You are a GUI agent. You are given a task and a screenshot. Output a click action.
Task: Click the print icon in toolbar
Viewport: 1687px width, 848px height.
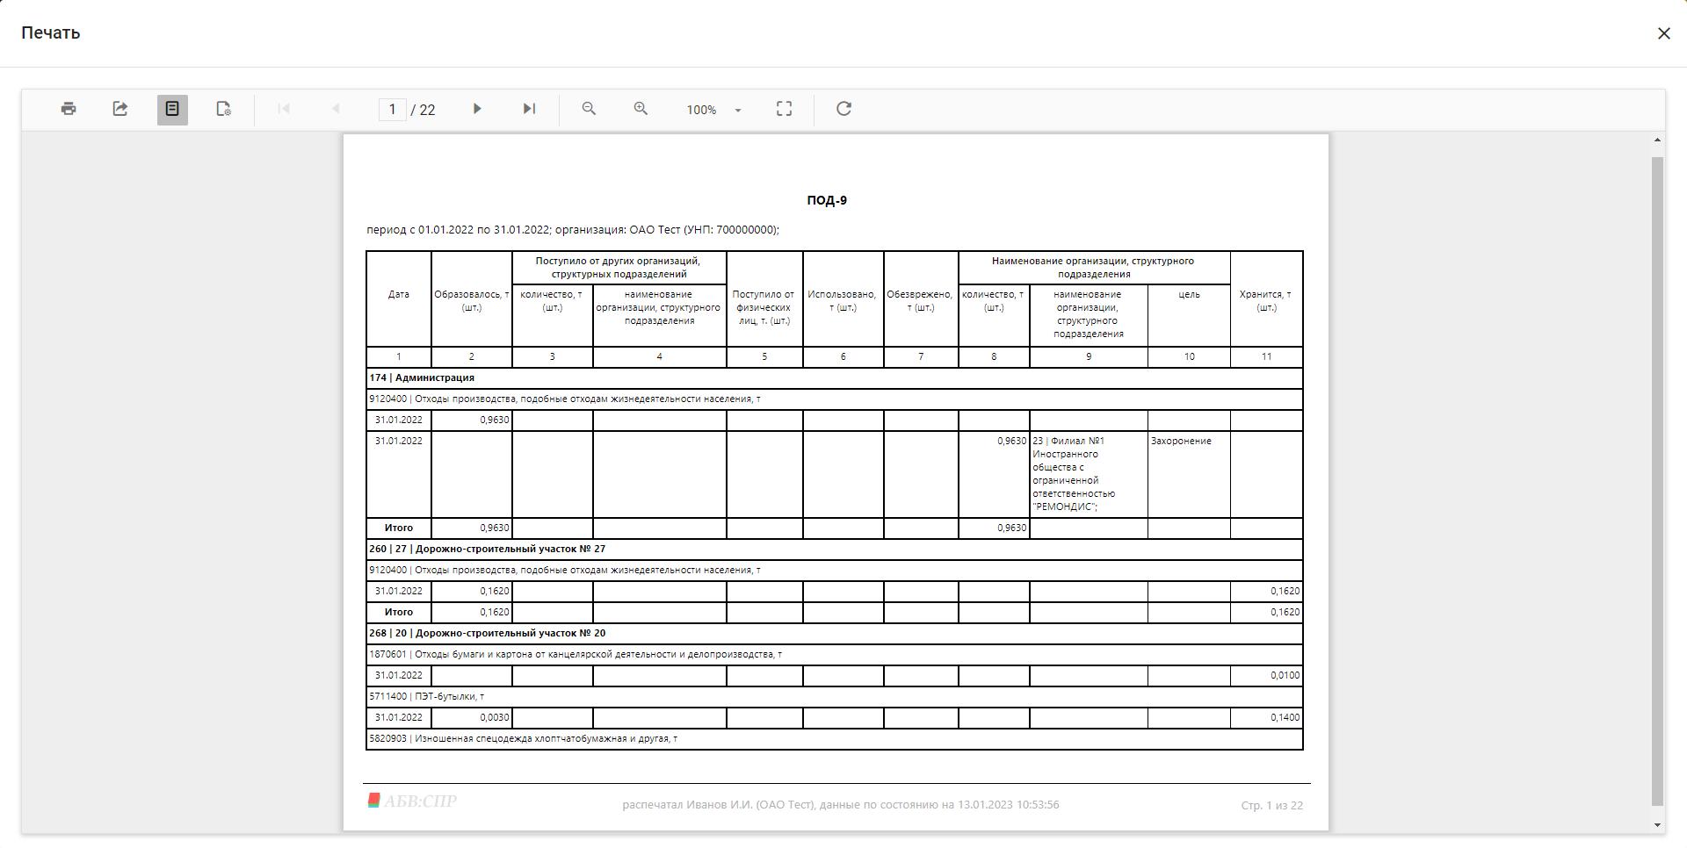coord(69,109)
